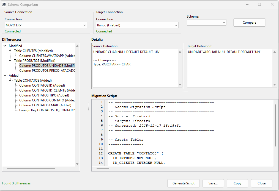Select Table PRODUTOS (Modified) row
The height and width of the screenshot is (191, 279).
point(35,61)
